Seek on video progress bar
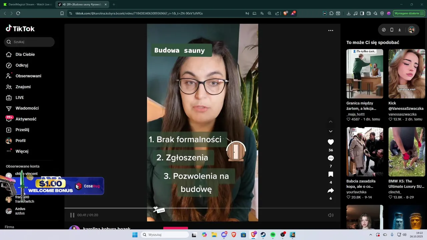The width and height of the screenshot is (427, 240). tap(202, 208)
